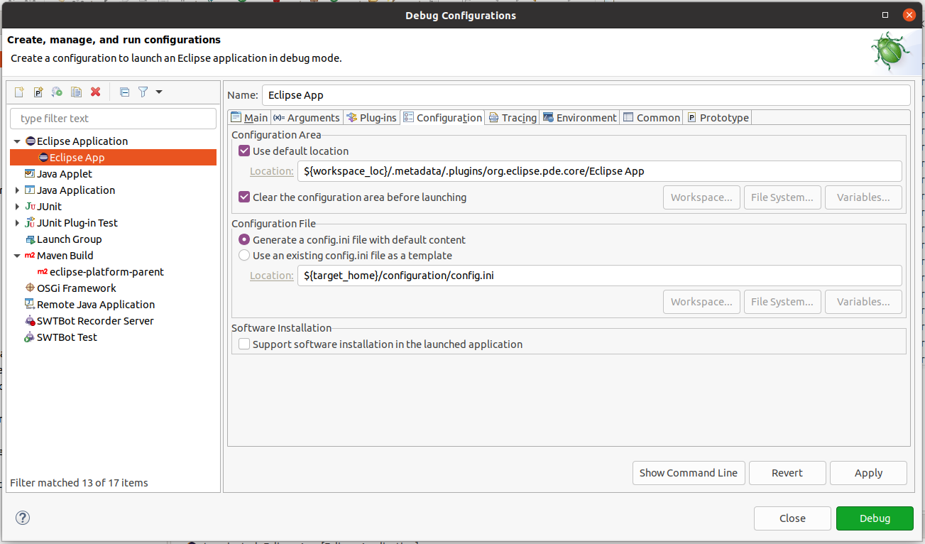Switch to the Arguments tab
This screenshot has height=544, width=925.
306,118
